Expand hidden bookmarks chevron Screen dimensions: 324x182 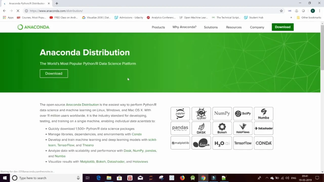point(291,17)
